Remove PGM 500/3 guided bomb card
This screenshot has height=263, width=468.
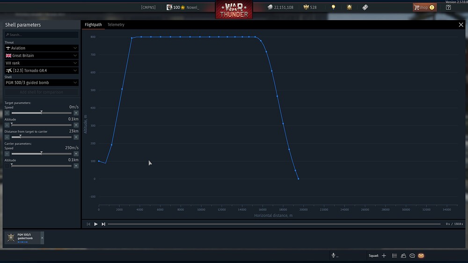coord(42,238)
